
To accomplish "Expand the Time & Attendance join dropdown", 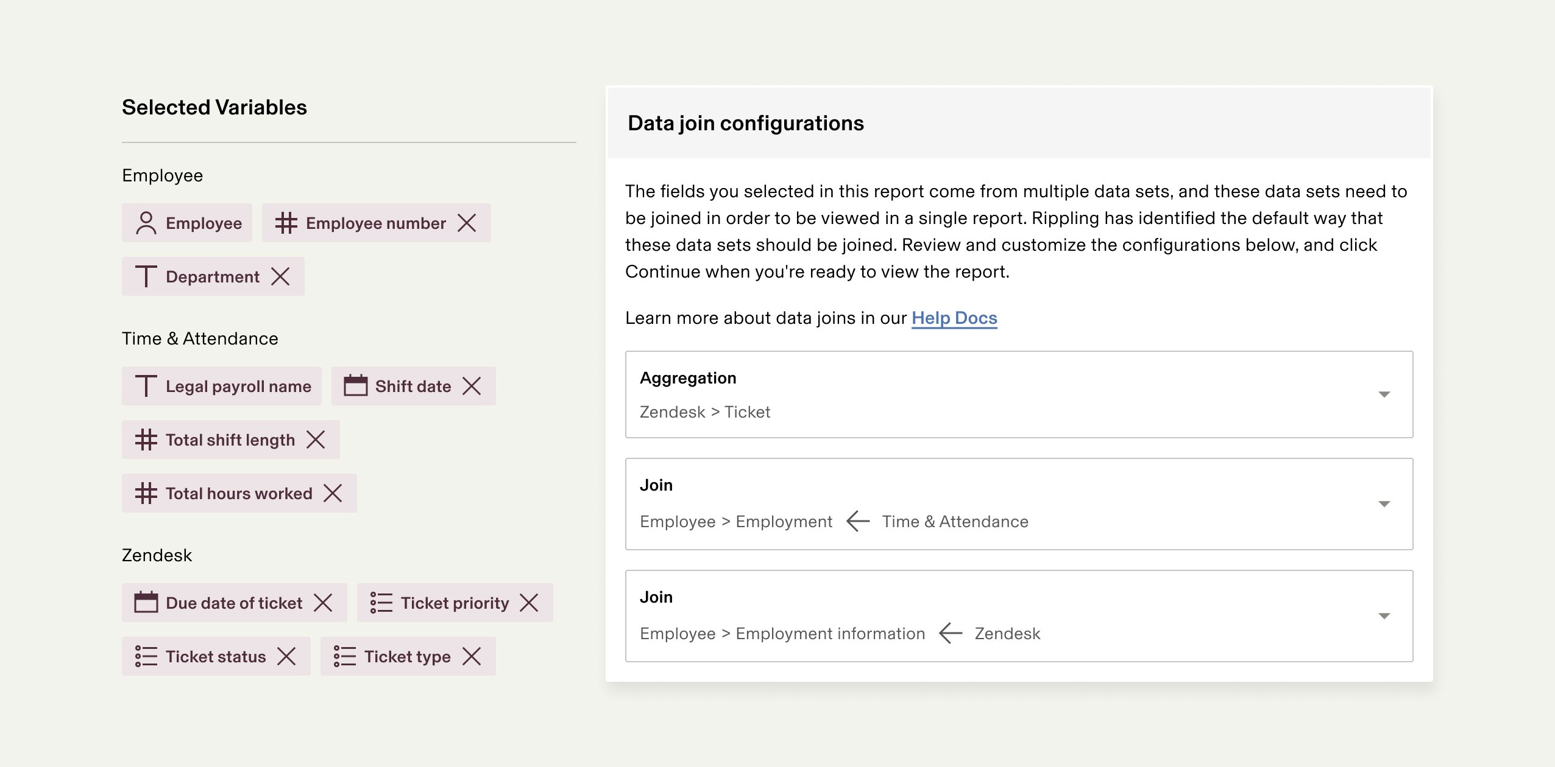I will [1384, 504].
